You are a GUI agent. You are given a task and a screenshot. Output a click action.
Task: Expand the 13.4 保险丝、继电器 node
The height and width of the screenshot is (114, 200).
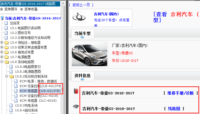click(2, 42)
